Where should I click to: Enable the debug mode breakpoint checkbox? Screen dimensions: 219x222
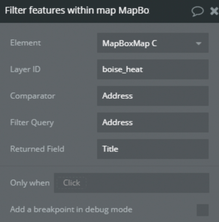coord(202,210)
